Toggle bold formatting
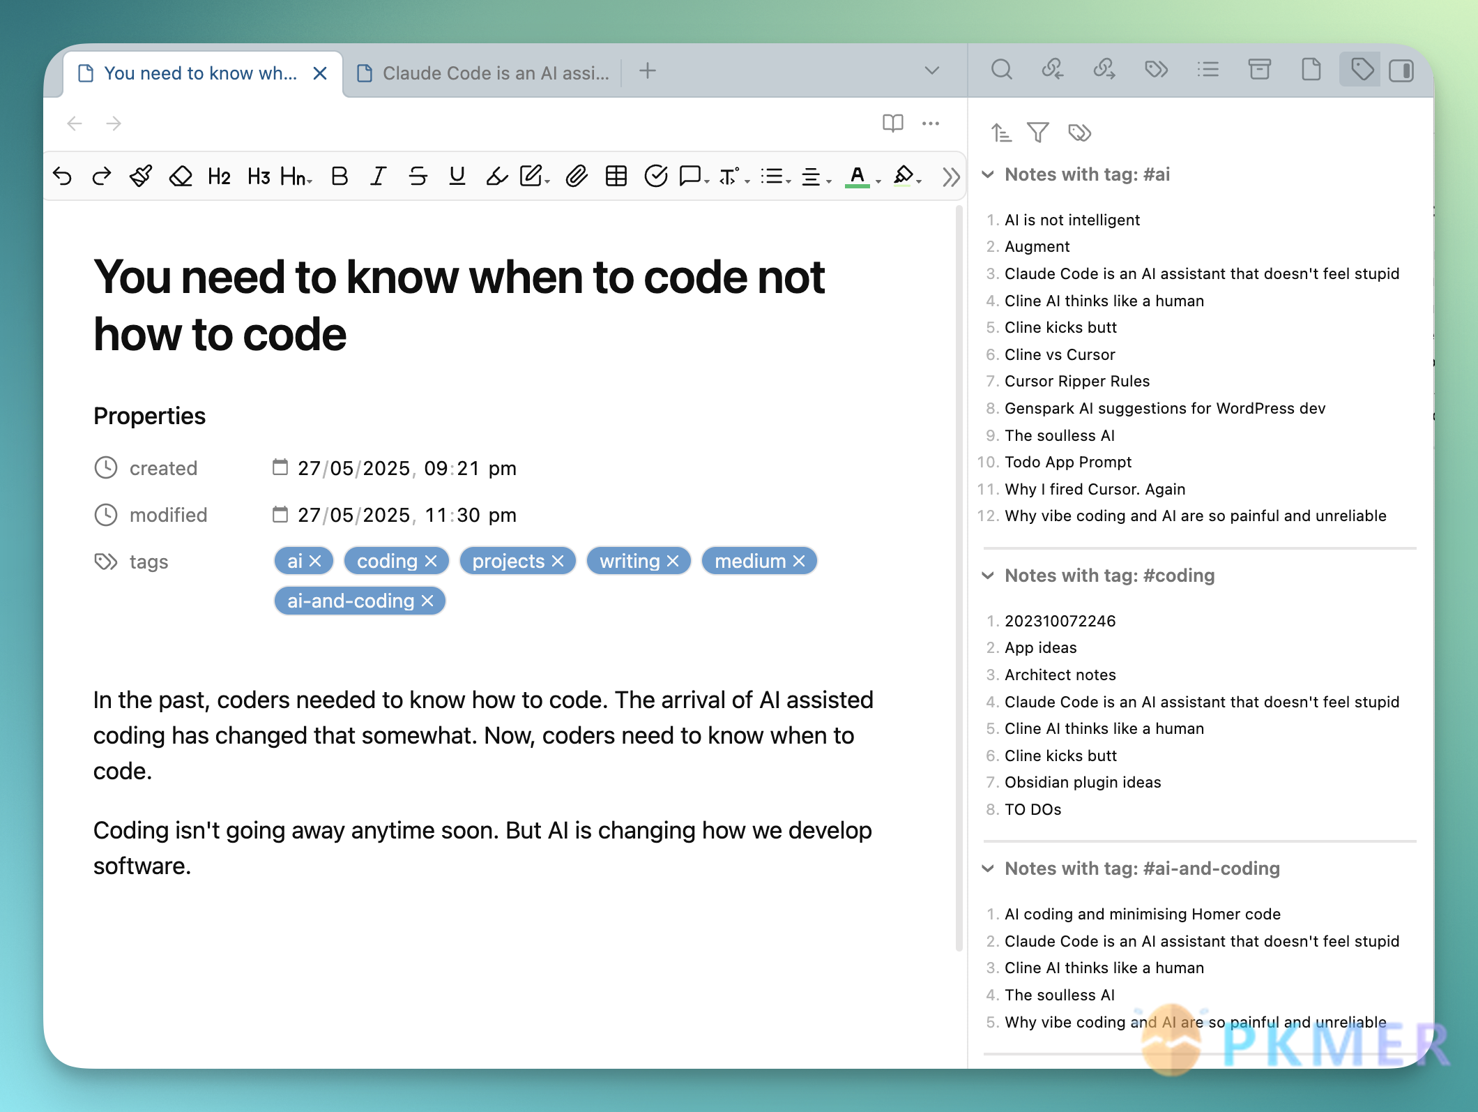Image resolution: width=1478 pixels, height=1112 pixels. [340, 176]
